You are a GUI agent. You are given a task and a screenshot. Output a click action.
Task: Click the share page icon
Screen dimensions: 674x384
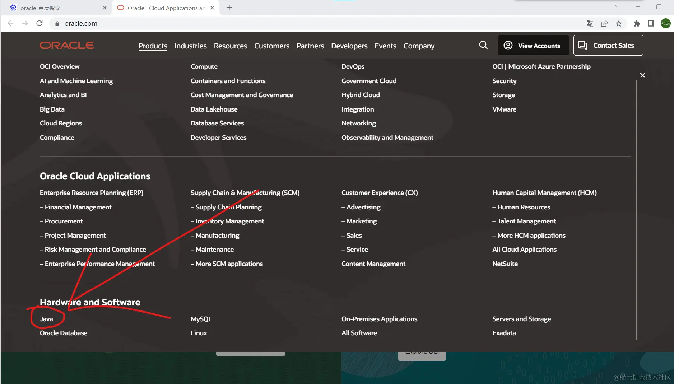tap(604, 23)
